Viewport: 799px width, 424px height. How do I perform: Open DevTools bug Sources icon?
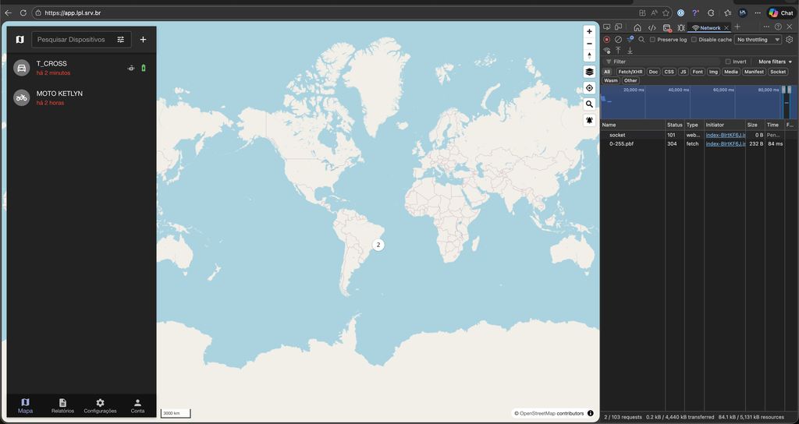click(x=680, y=27)
